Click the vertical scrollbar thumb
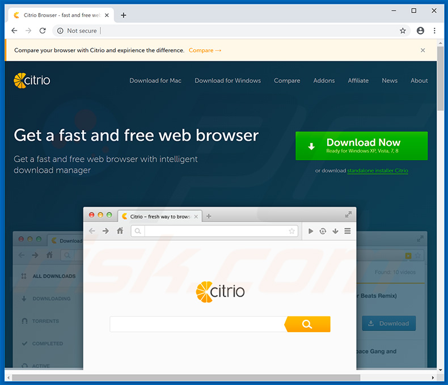Viewport: 448px width, 385px height. [x=440, y=79]
